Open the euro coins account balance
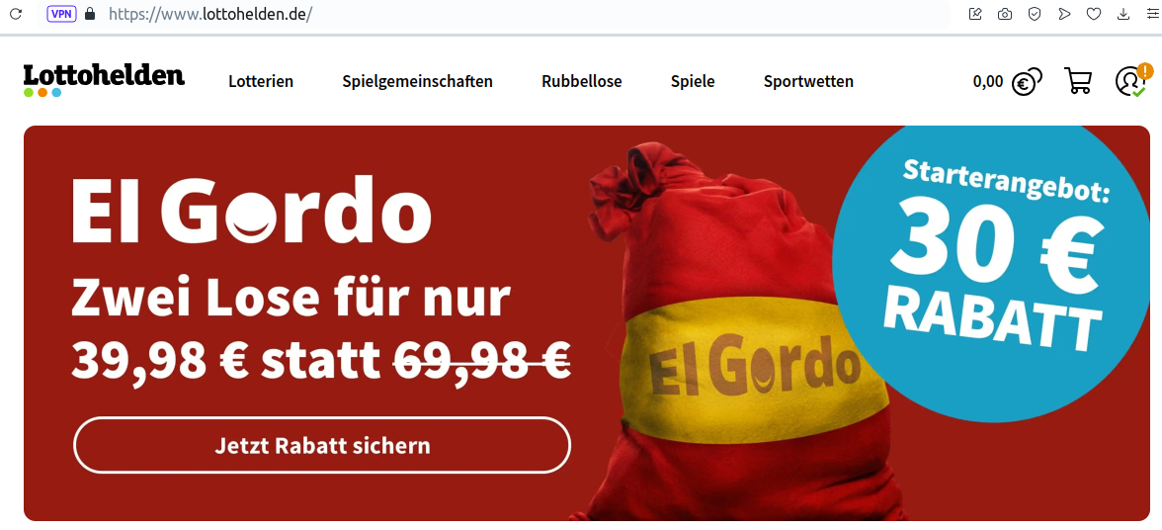This screenshot has width=1162, height=530. (x=1008, y=81)
